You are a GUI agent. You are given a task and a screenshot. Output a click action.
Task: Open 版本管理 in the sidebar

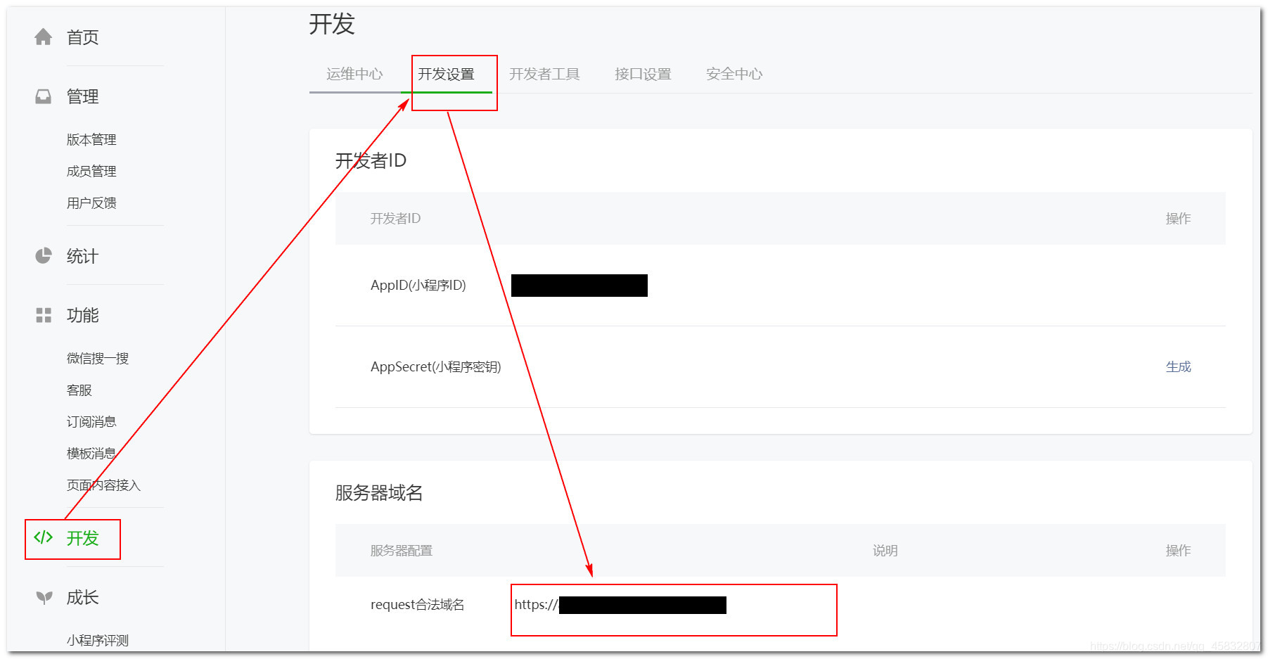coord(91,139)
